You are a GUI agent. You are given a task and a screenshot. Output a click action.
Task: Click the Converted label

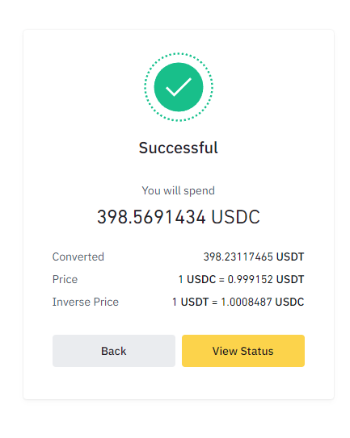(x=78, y=257)
